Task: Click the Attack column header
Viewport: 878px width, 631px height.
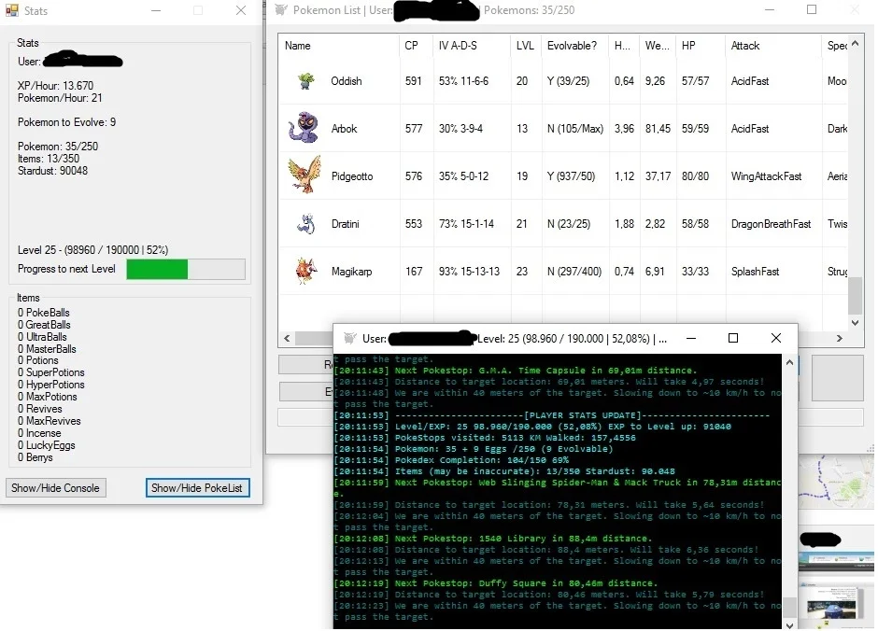Action: [x=773, y=46]
